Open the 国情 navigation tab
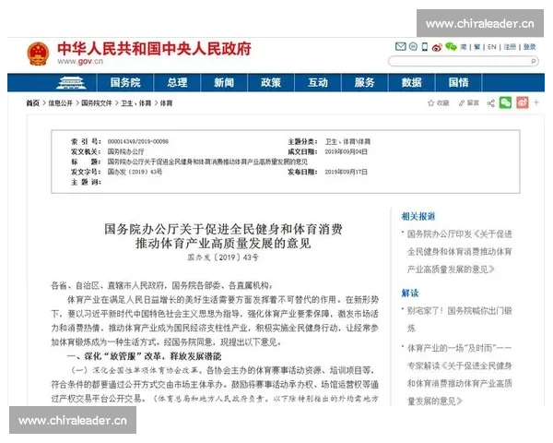The image size is (553, 443). pos(458,83)
